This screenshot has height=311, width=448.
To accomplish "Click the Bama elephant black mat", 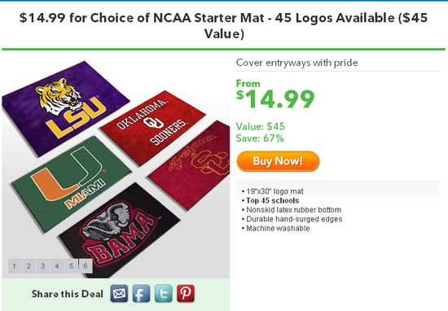I will pyautogui.click(x=120, y=231).
